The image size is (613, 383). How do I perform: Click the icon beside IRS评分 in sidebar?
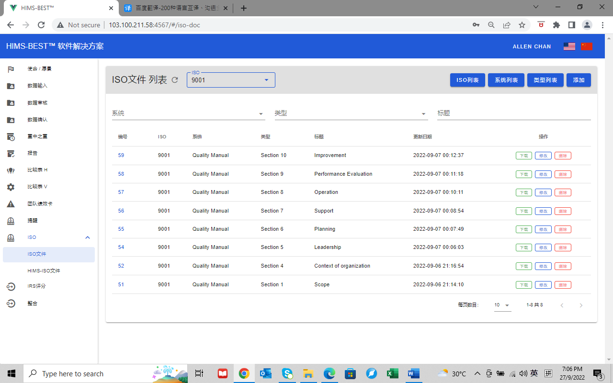pos(11,287)
